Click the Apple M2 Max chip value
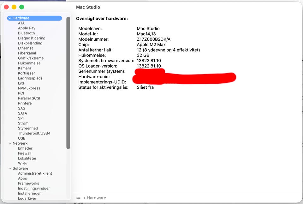 point(151,45)
